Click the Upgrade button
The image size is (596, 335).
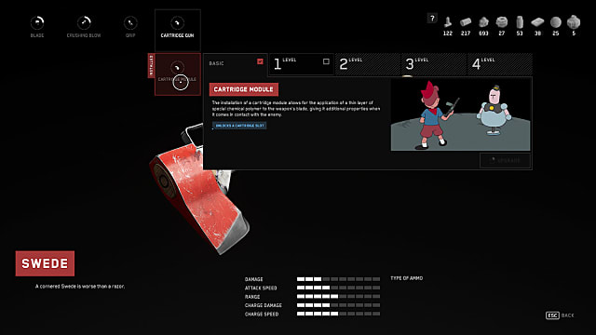pyautogui.click(x=505, y=160)
